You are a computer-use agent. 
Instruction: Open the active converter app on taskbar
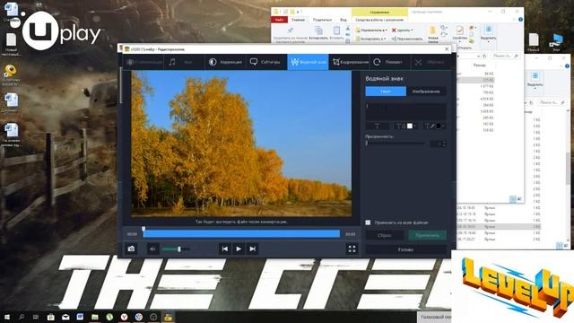point(168,317)
